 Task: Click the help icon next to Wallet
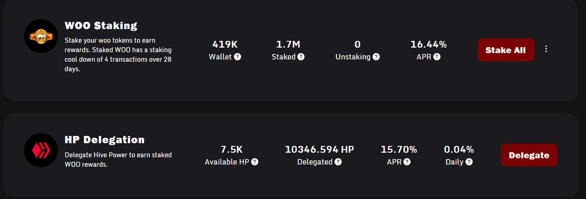coord(238,57)
